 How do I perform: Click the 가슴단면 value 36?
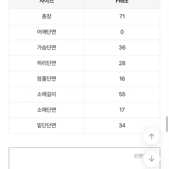click(x=122, y=48)
